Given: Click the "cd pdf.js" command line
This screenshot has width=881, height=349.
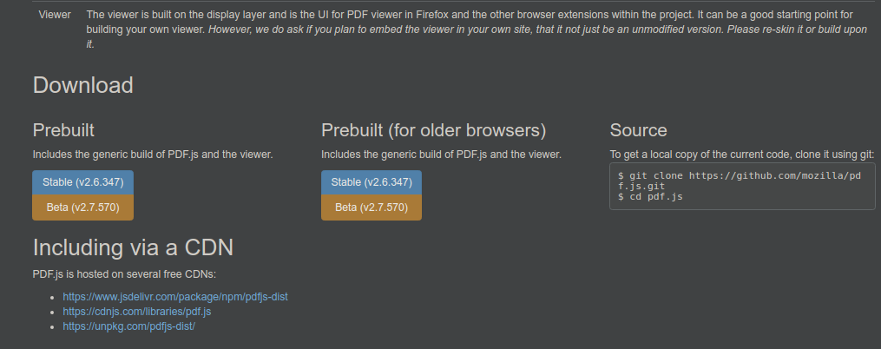Looking at the screenshot, I should coord(650,197).
